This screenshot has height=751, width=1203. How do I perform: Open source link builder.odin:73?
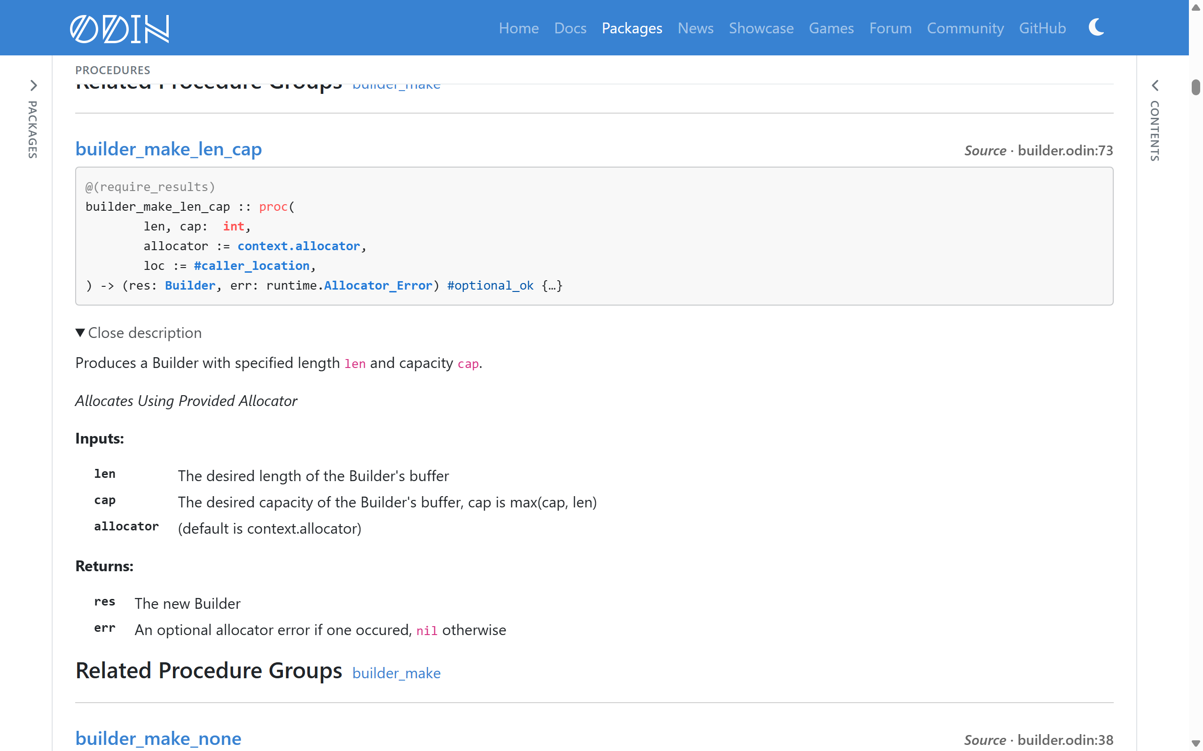coord(1065,151)
